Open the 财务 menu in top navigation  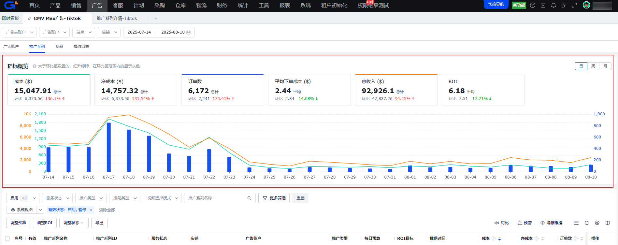[222, 6]
